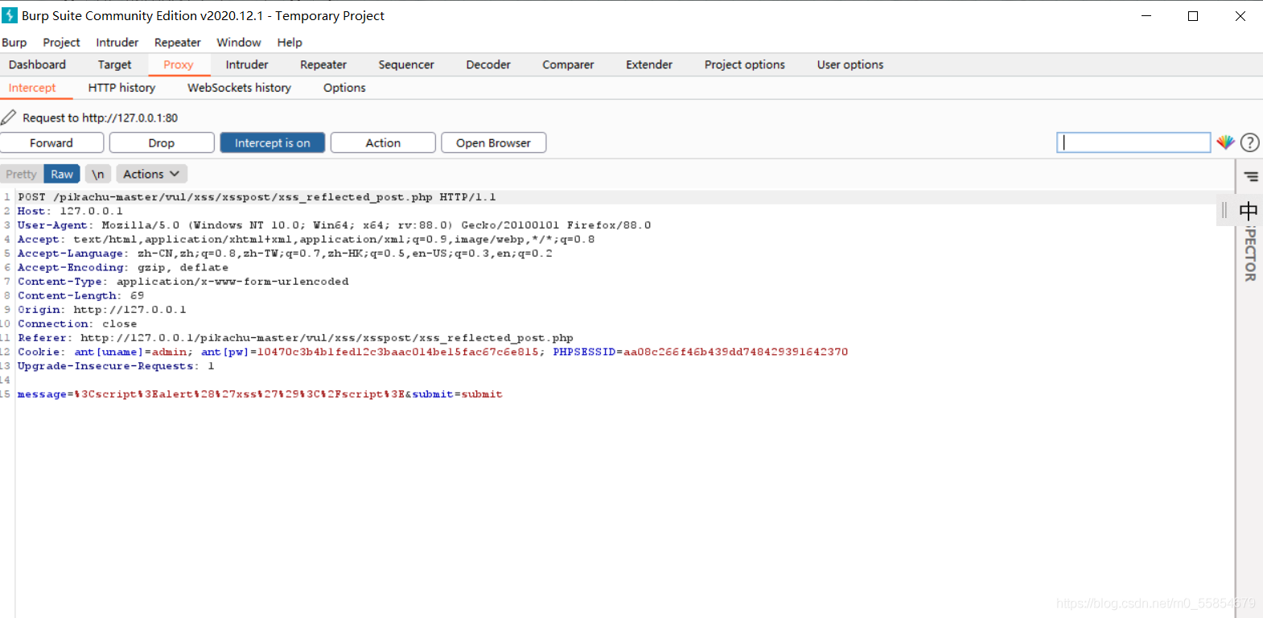The height and width of the screenshot is (618, 1263).
Task: Drop the intercepted request
Action: tap(162, 142)
